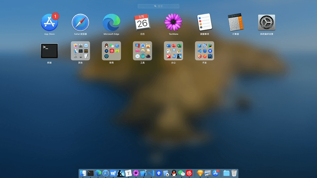Open 系统偏好设置 system preferences

[x=266, y=22]
